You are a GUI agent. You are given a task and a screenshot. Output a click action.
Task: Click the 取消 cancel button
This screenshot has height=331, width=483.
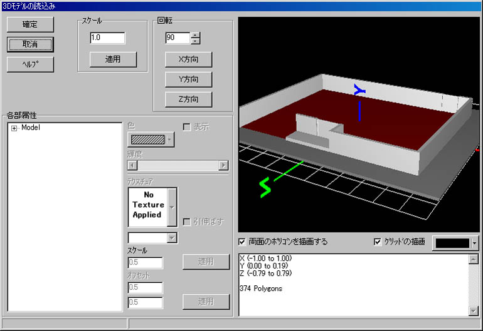point(30,44)
